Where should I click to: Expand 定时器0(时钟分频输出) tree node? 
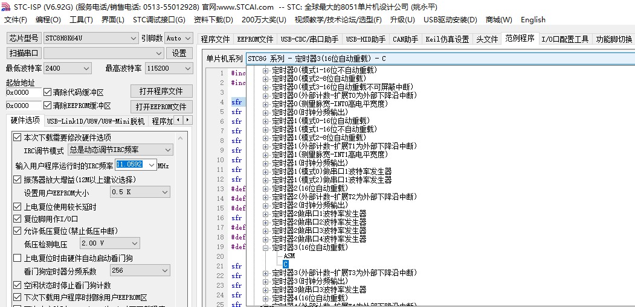(266, 112)
